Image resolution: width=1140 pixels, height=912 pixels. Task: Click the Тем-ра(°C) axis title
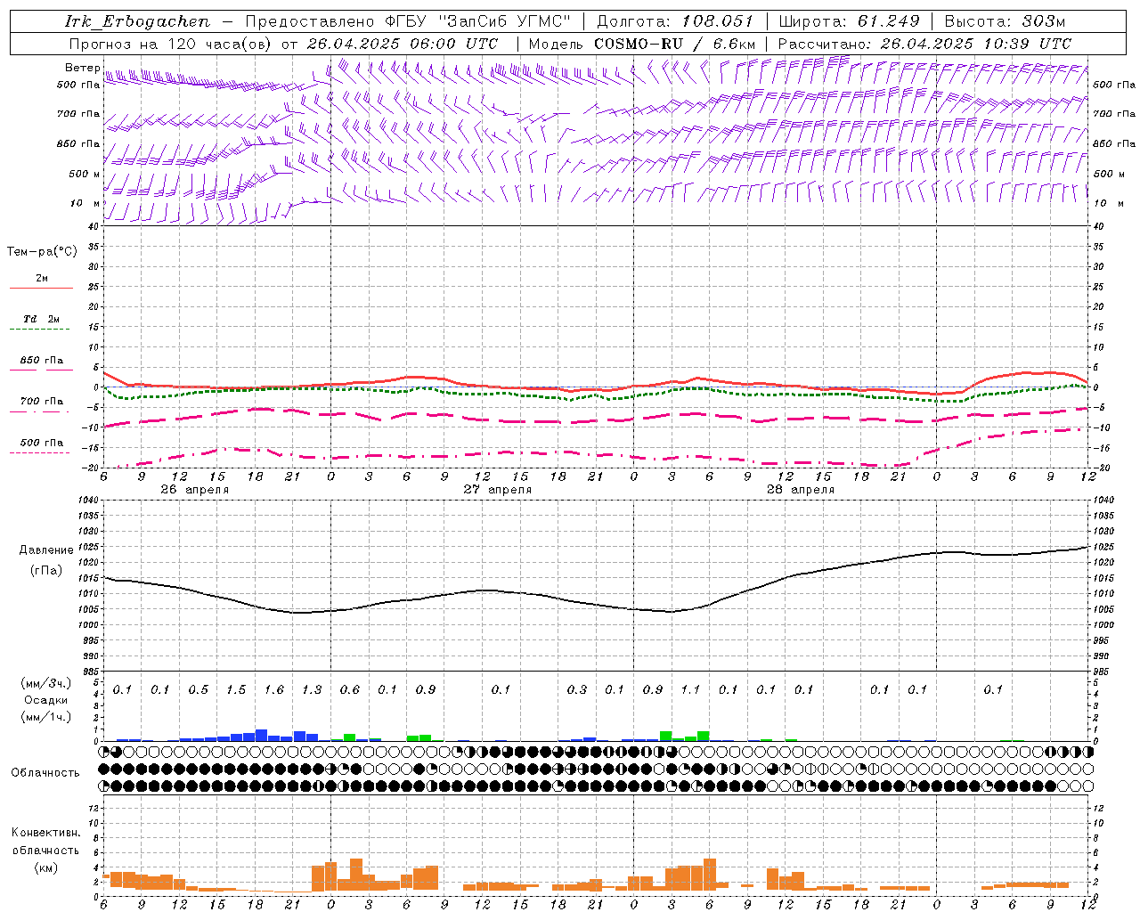(42, 252)
